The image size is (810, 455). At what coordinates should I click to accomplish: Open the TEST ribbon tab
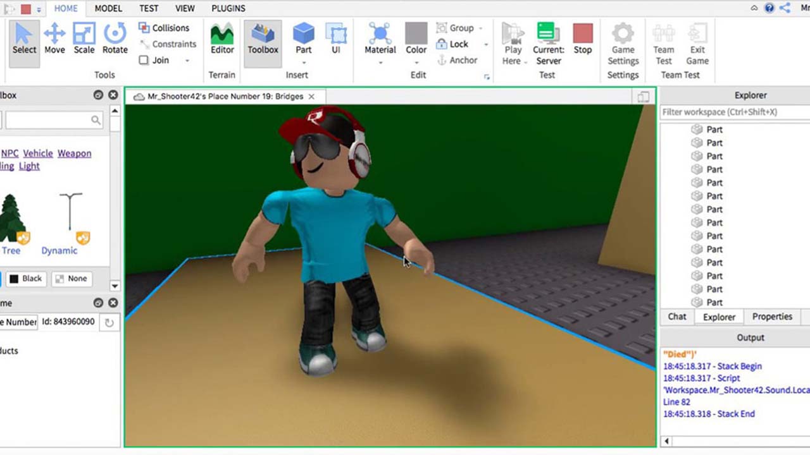(149, 8)
